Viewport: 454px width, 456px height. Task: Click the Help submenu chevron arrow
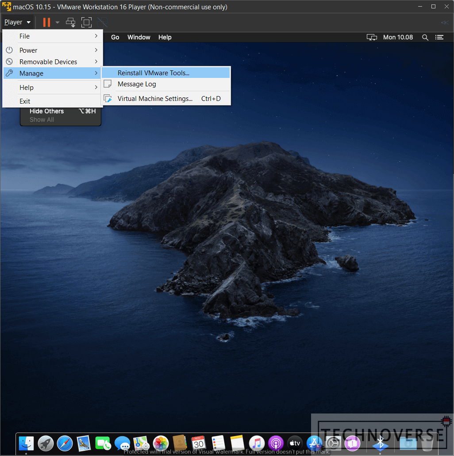tap(96, 87)
